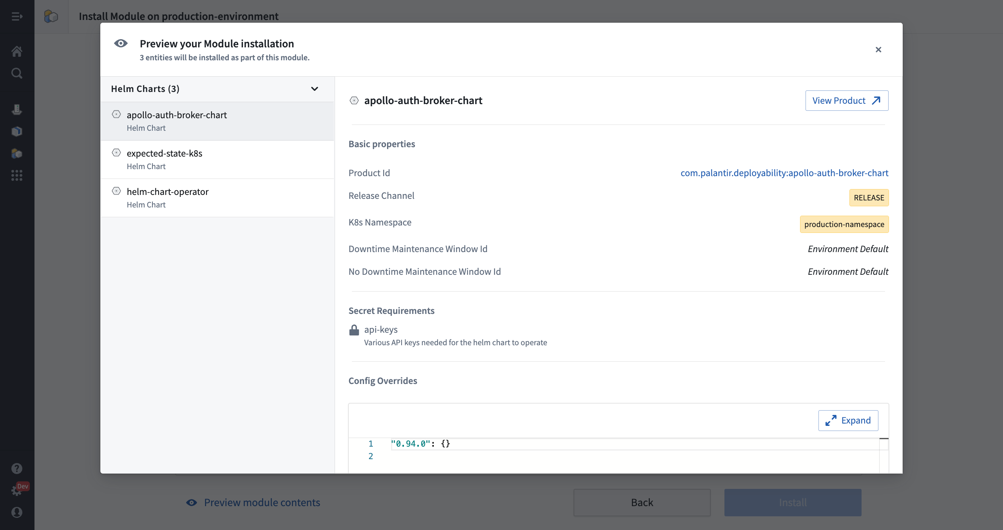This screenshot has width=1003, height=530.
Task: Click the eye icon for preview module
Action: click(x=192, y=502)
